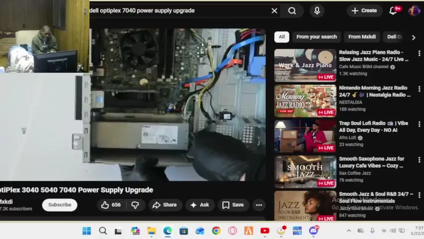Viewport: 424px width, 239px height.
Task: Save the video to a playlist
Action: pyautogui.click(x=233, y=205)
